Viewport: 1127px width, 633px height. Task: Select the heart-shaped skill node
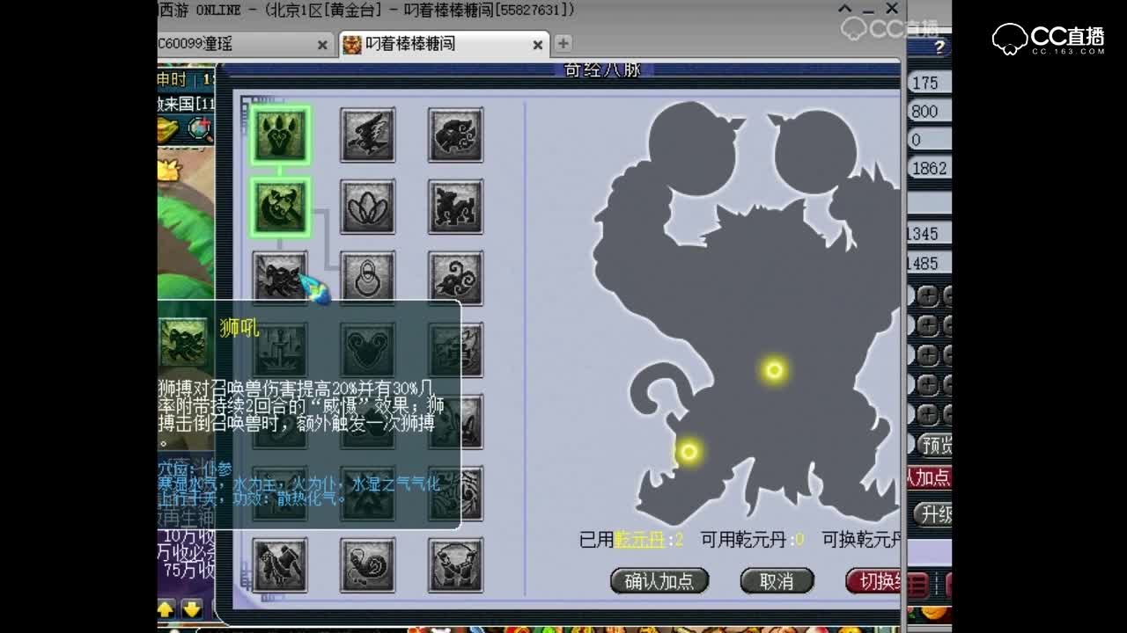pos(368,349)
